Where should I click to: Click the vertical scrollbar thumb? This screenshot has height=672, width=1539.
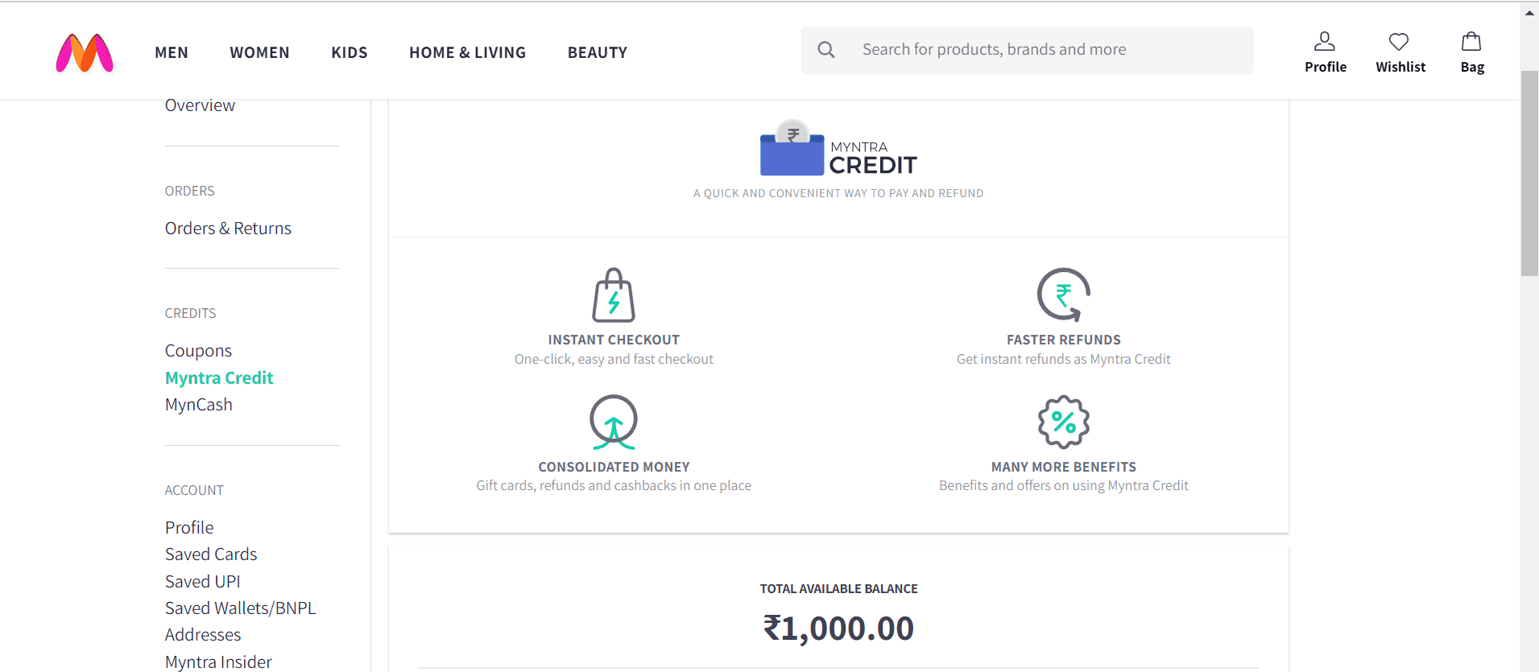pyautogui.click(x=1529, y=161)
